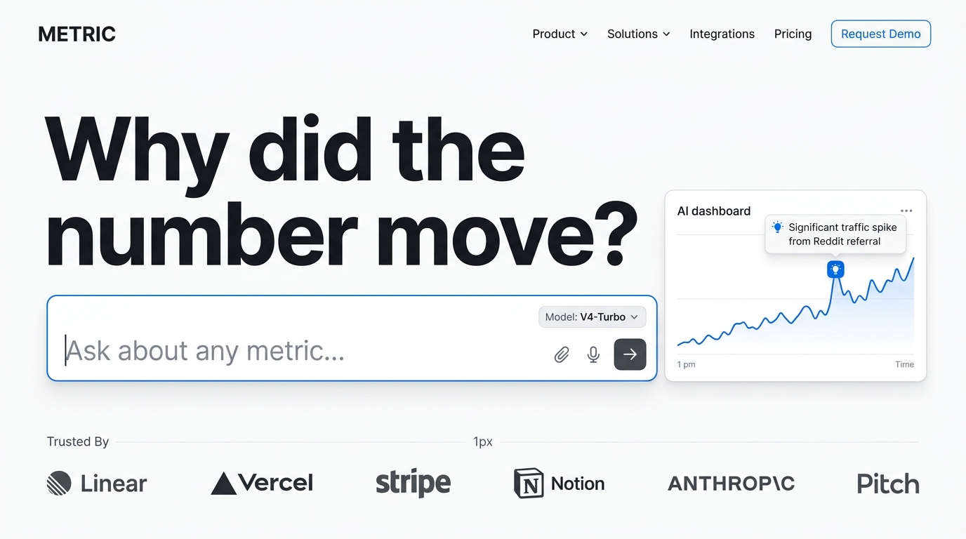Click the microphone voice input icon

click(x=593, y=354)
